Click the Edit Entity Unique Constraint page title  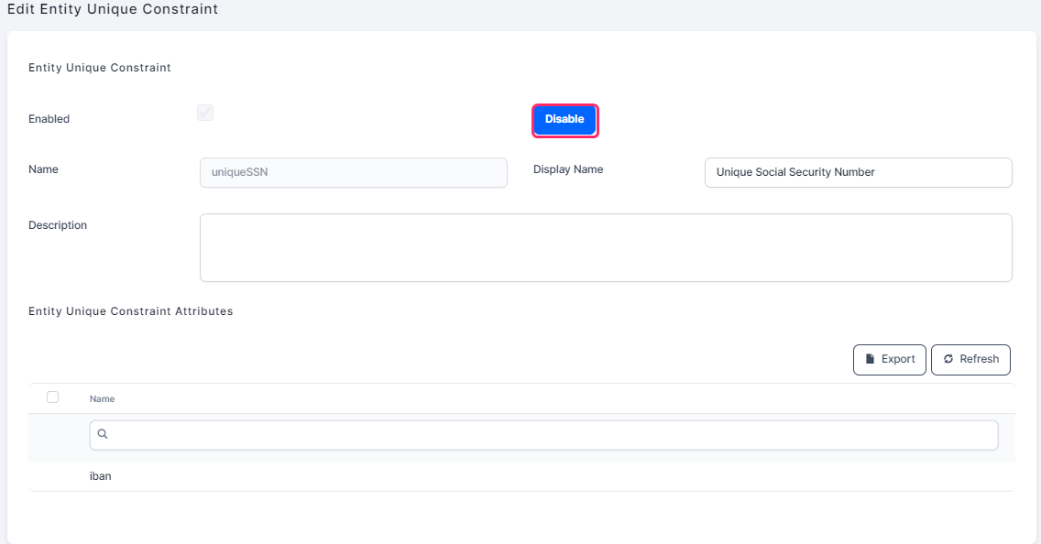point(113,9)
